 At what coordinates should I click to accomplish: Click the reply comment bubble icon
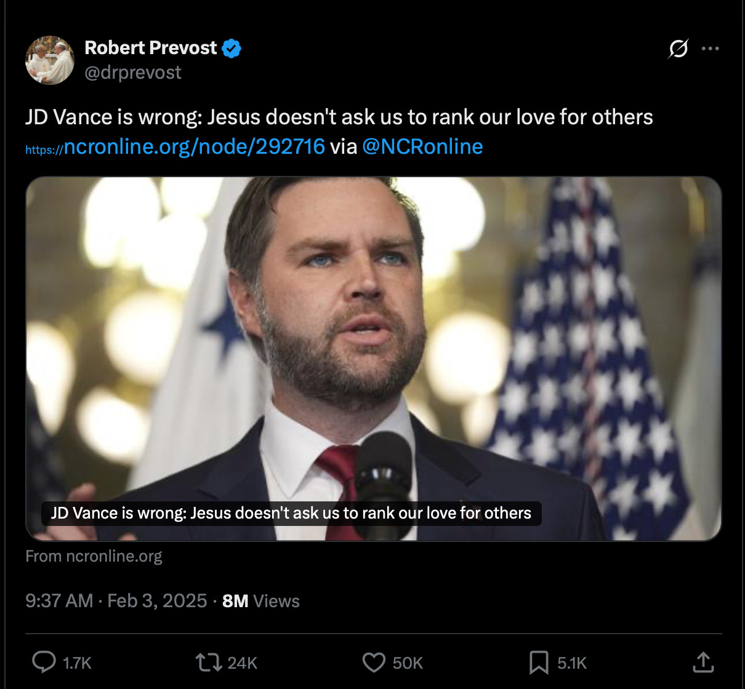[x=44, y=663]
